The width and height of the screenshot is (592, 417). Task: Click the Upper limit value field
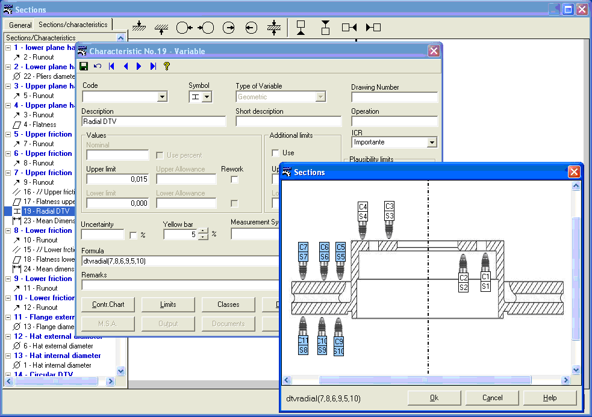tap(117, 179)
